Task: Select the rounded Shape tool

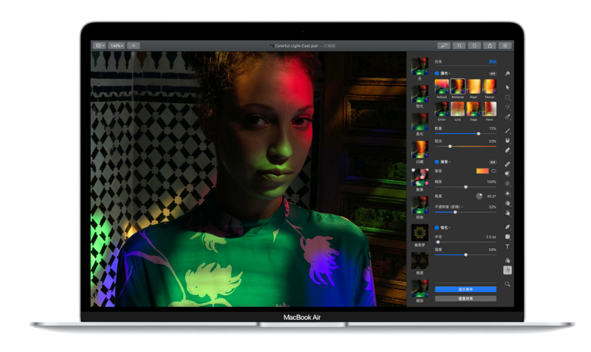Action: coord(507,236)
